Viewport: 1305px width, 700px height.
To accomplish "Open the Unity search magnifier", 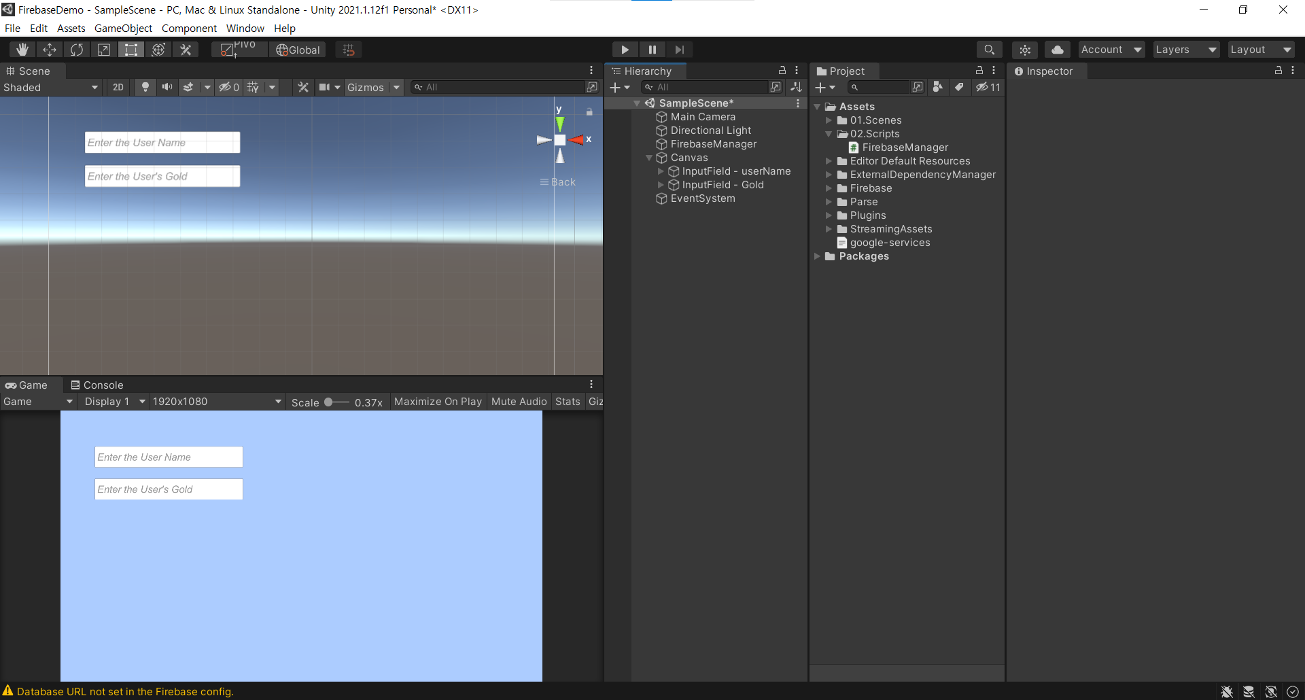I will coord(989,50).
